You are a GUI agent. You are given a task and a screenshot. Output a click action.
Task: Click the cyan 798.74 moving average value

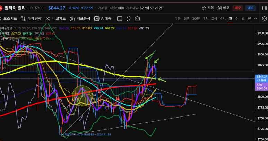pos(98,28)
